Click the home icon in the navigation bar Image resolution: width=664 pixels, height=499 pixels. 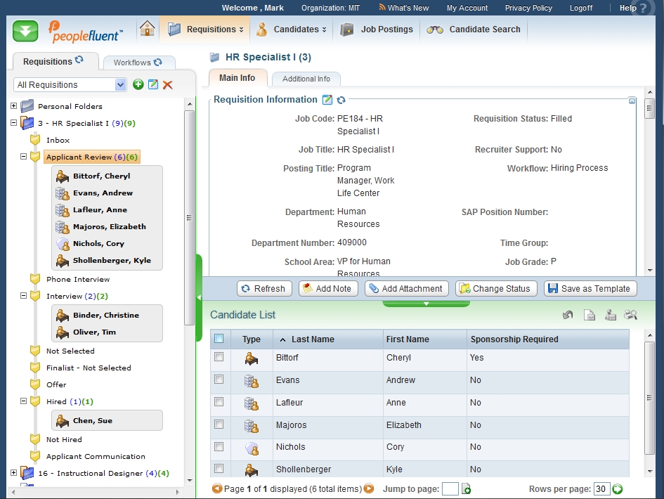click(x=147, y=29)
